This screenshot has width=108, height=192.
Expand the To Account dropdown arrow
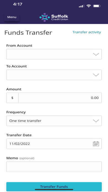pos(96,75)
